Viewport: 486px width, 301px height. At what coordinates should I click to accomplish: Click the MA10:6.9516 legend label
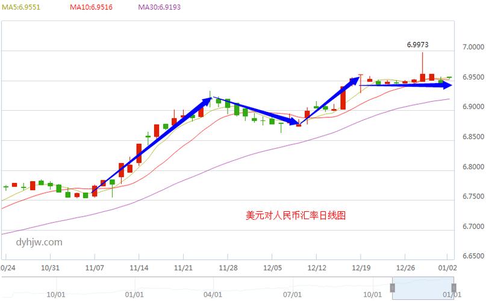(x=91, y=7)
